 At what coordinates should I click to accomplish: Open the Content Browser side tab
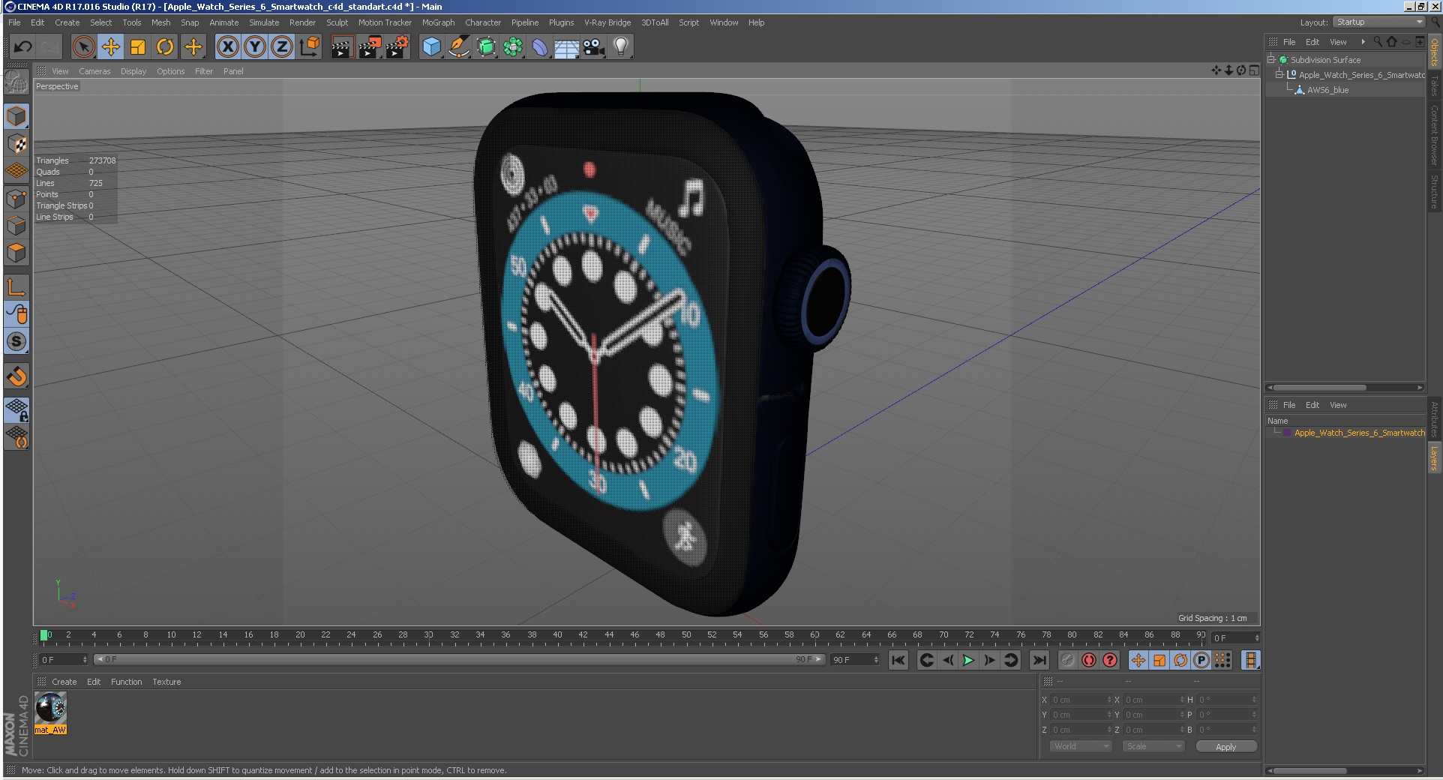coord(1434,135)
